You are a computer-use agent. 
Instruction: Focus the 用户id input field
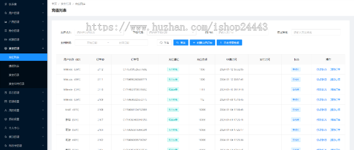[x=242, y=33]
